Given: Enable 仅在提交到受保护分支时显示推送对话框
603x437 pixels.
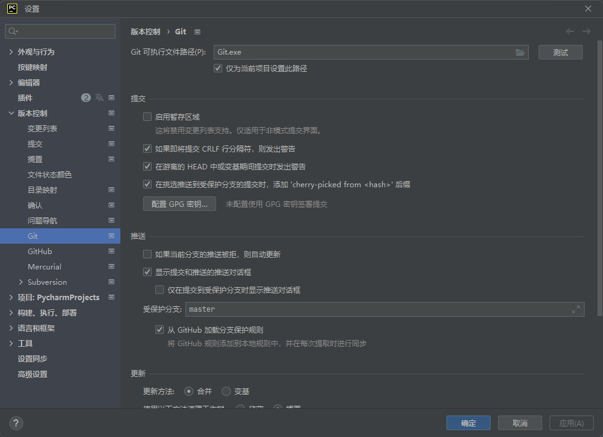Looking at the screenshot, I should (x=160, y=290).
